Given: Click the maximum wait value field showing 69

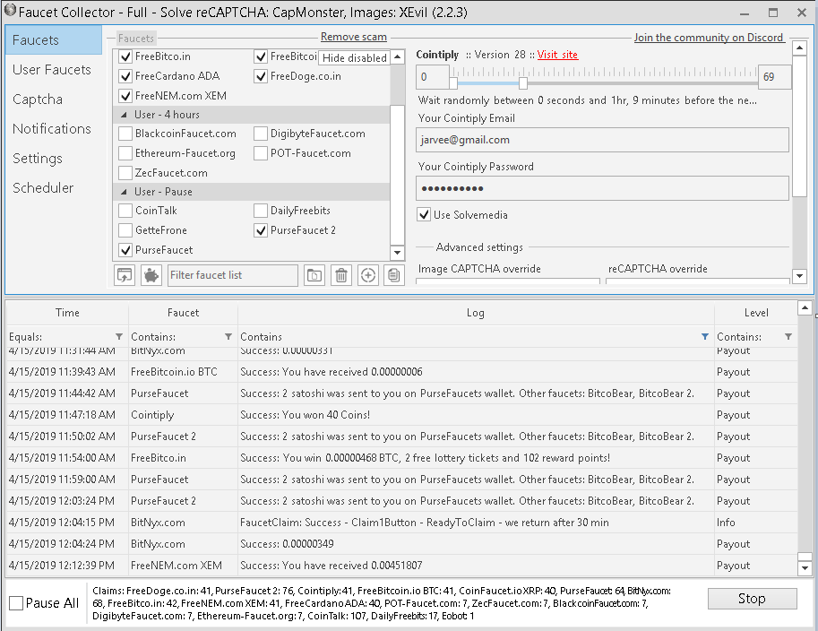Looking at the screenshot, I should click(x=774, y=77).
